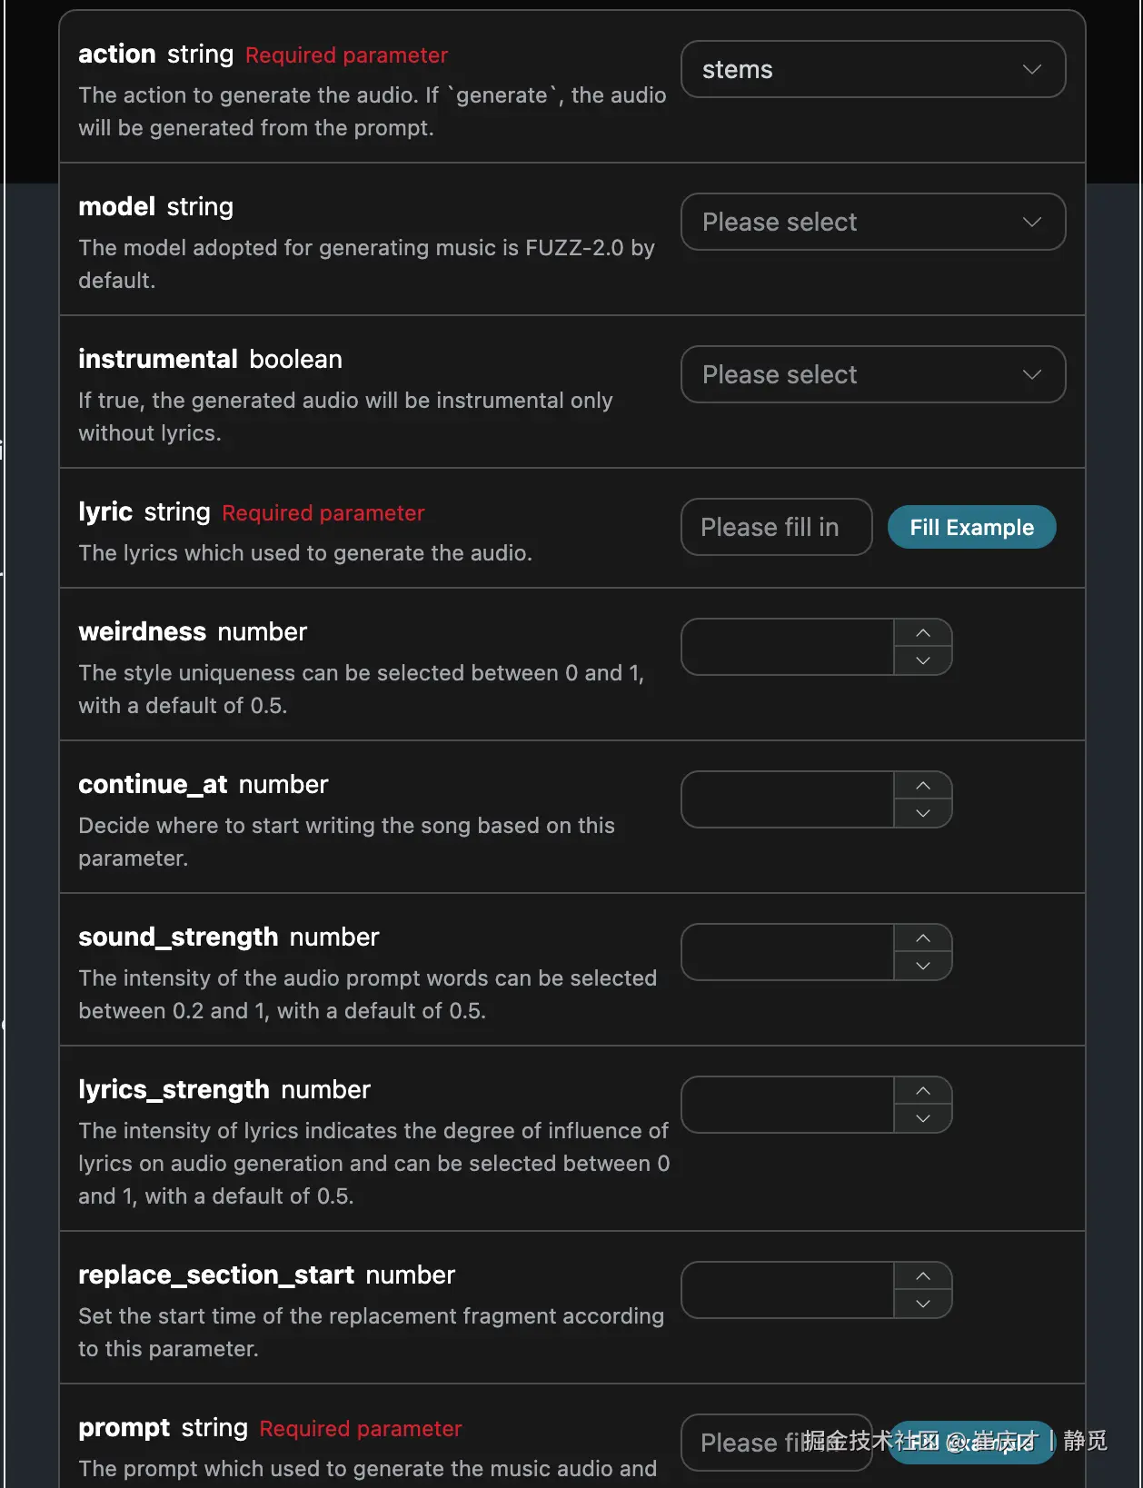Raise sound_strength using the up arrow
This screenshot has width=1143, height=1488.
[x=923, y=938]
